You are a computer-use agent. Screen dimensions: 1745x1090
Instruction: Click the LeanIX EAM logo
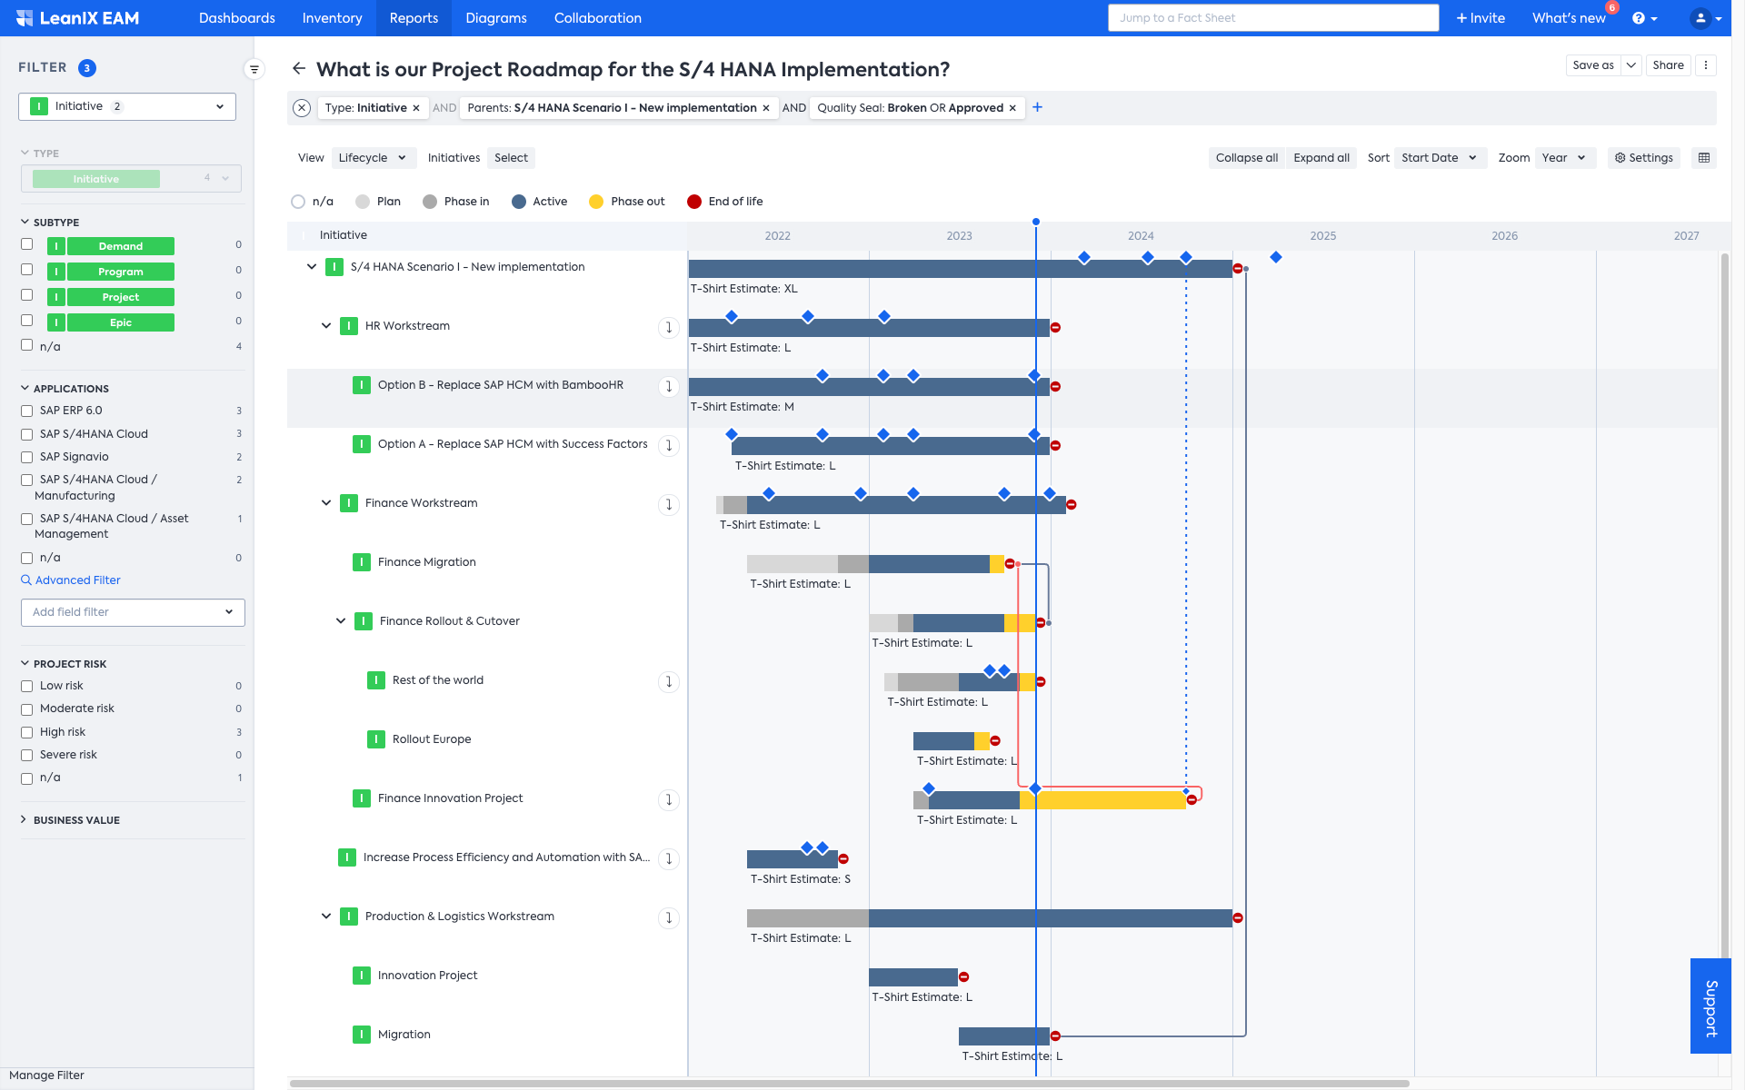click(x=77, y=18)
